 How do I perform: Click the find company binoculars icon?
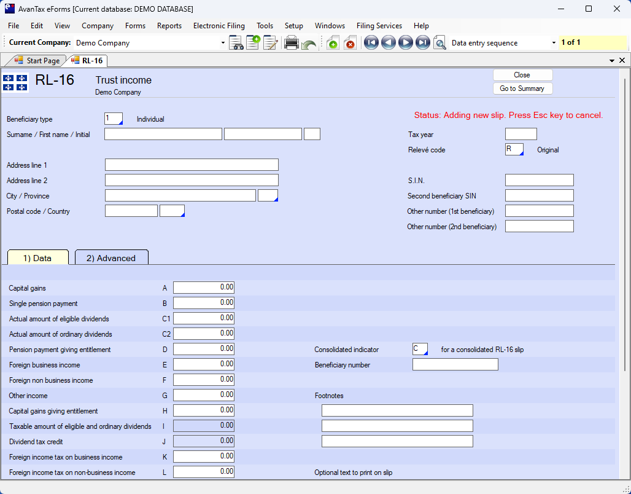click(x=236, y=43)
